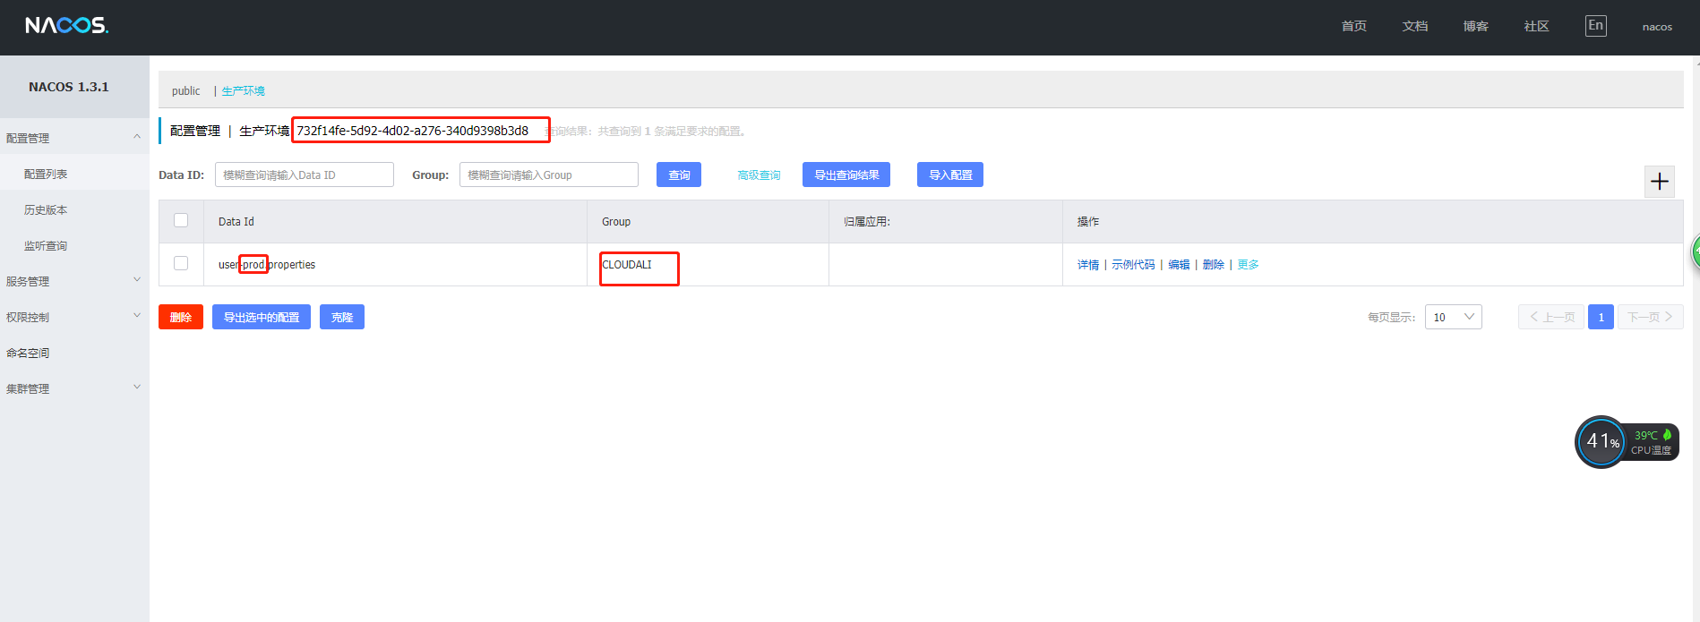Click page number 1 in pagination
The height and width of the screenshot is (622, 1700).
coord(1601,317)
